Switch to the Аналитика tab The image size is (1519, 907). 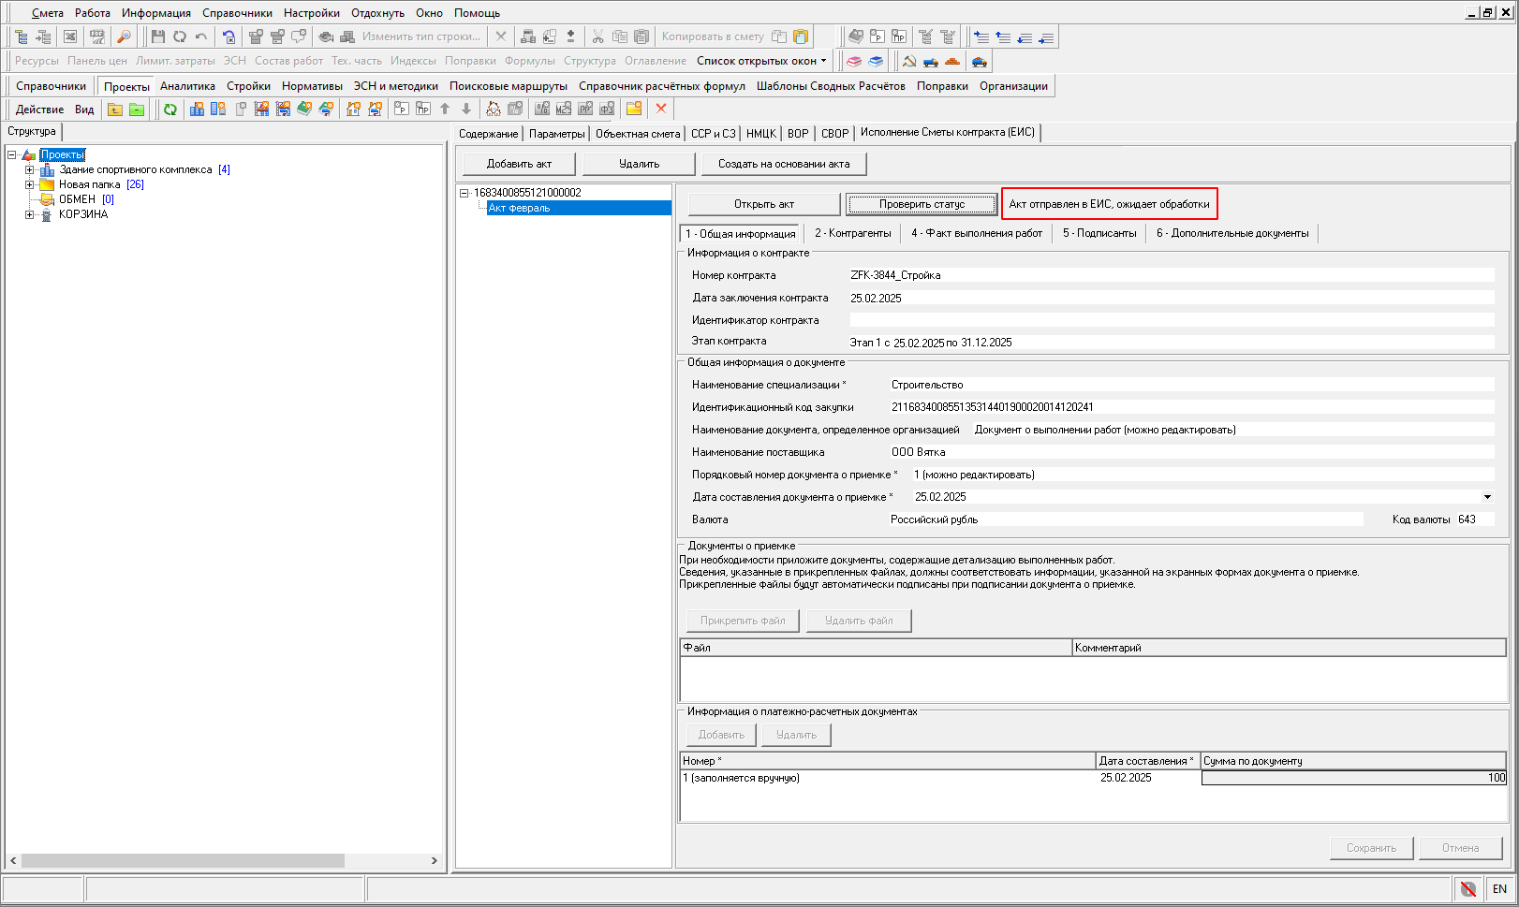coord(187,86)
